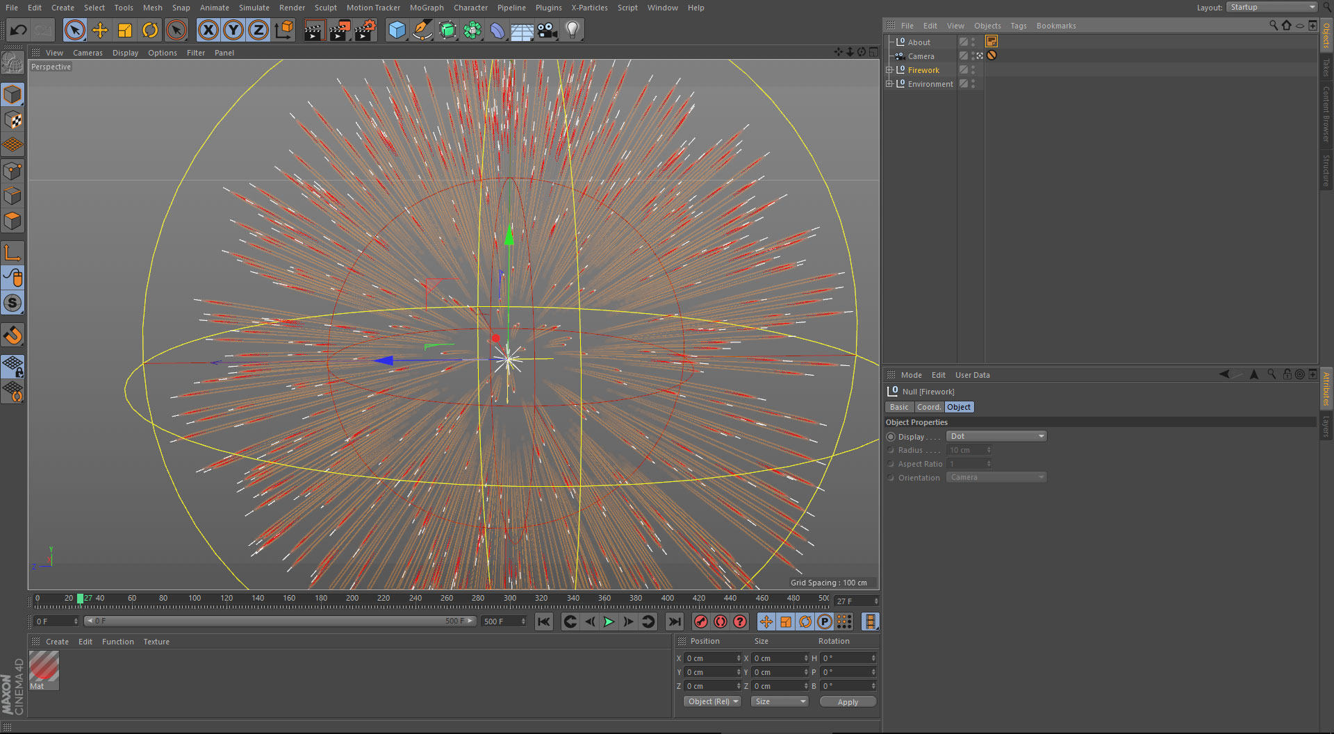Image resolution: width=1334 pixels, height=734 pixels.
Task: Open the Size mode dropdown
Action: tap(780, 701)
